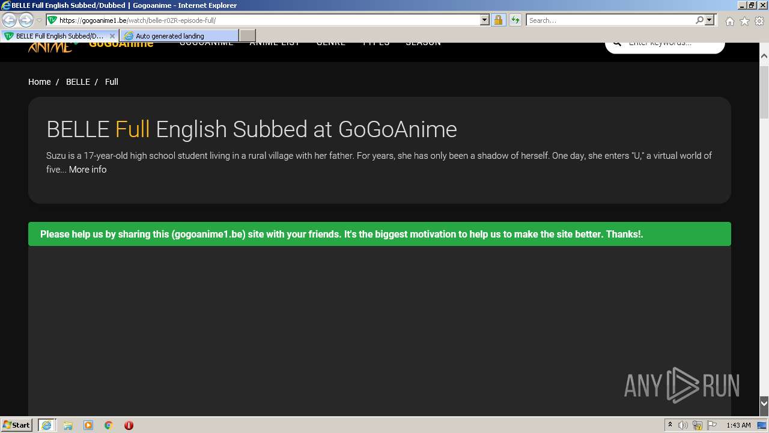Click the Action Center flag icon
The height and width of the screenshot is (433, 769).
[712, 425]
